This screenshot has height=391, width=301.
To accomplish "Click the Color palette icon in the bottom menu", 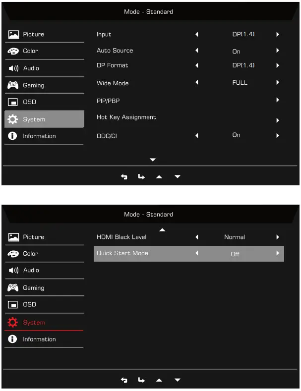I will tap(13, 254).
